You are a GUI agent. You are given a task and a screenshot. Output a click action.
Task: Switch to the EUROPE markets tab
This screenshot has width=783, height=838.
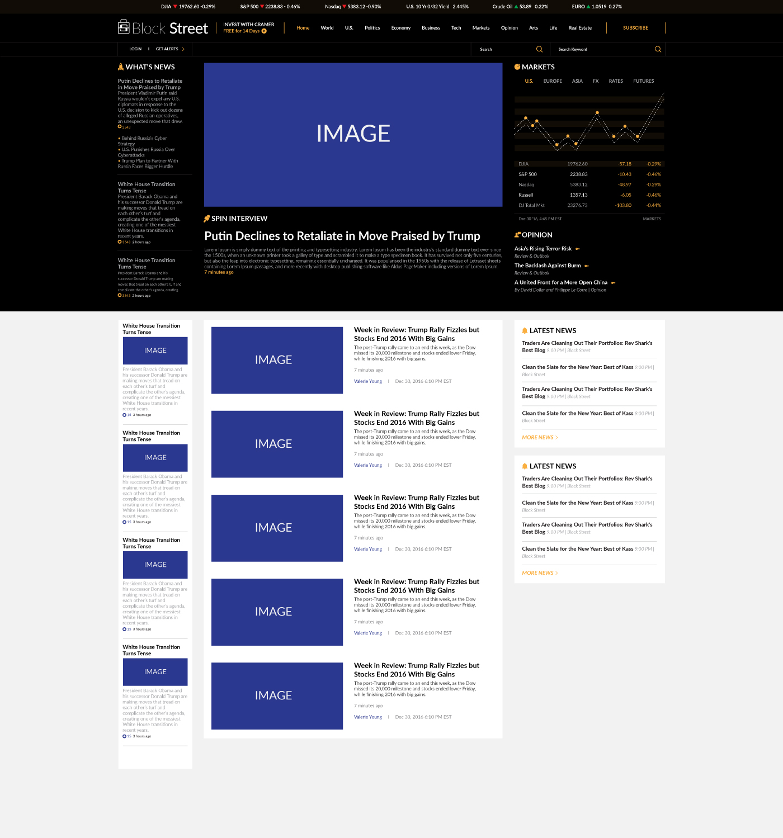(553, 81)
